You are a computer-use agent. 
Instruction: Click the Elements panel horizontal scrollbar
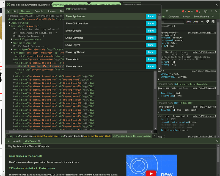(x=68, y=132)
